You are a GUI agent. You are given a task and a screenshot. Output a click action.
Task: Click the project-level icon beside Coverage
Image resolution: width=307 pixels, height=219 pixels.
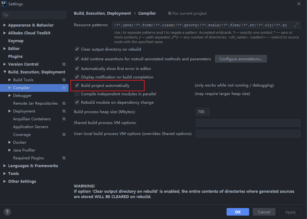click(x=64, y=134)
